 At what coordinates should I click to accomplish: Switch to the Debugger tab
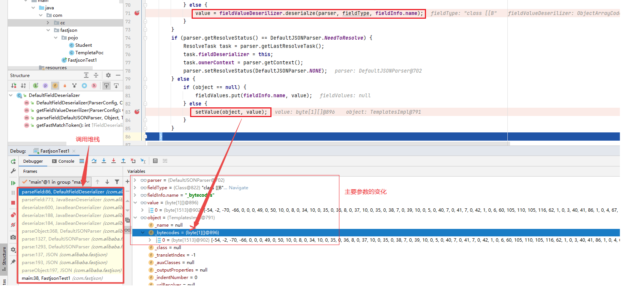point(33,161)
